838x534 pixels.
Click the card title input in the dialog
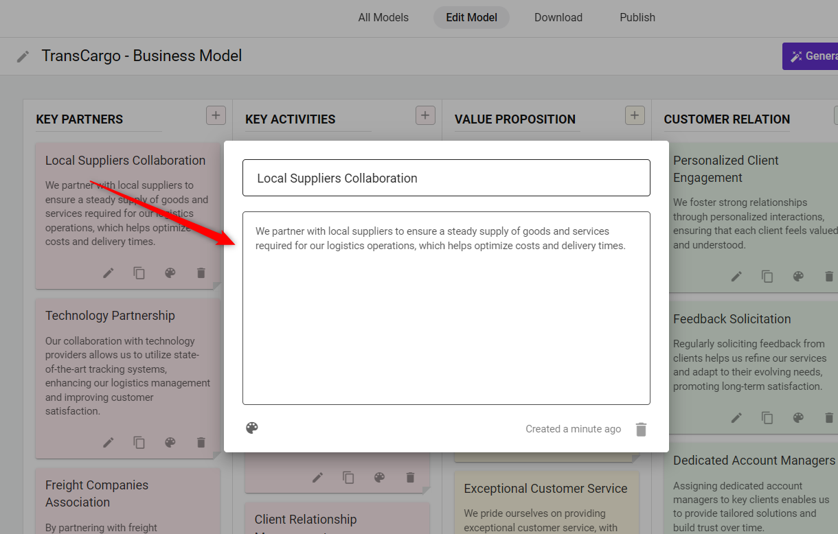[446, 178]
